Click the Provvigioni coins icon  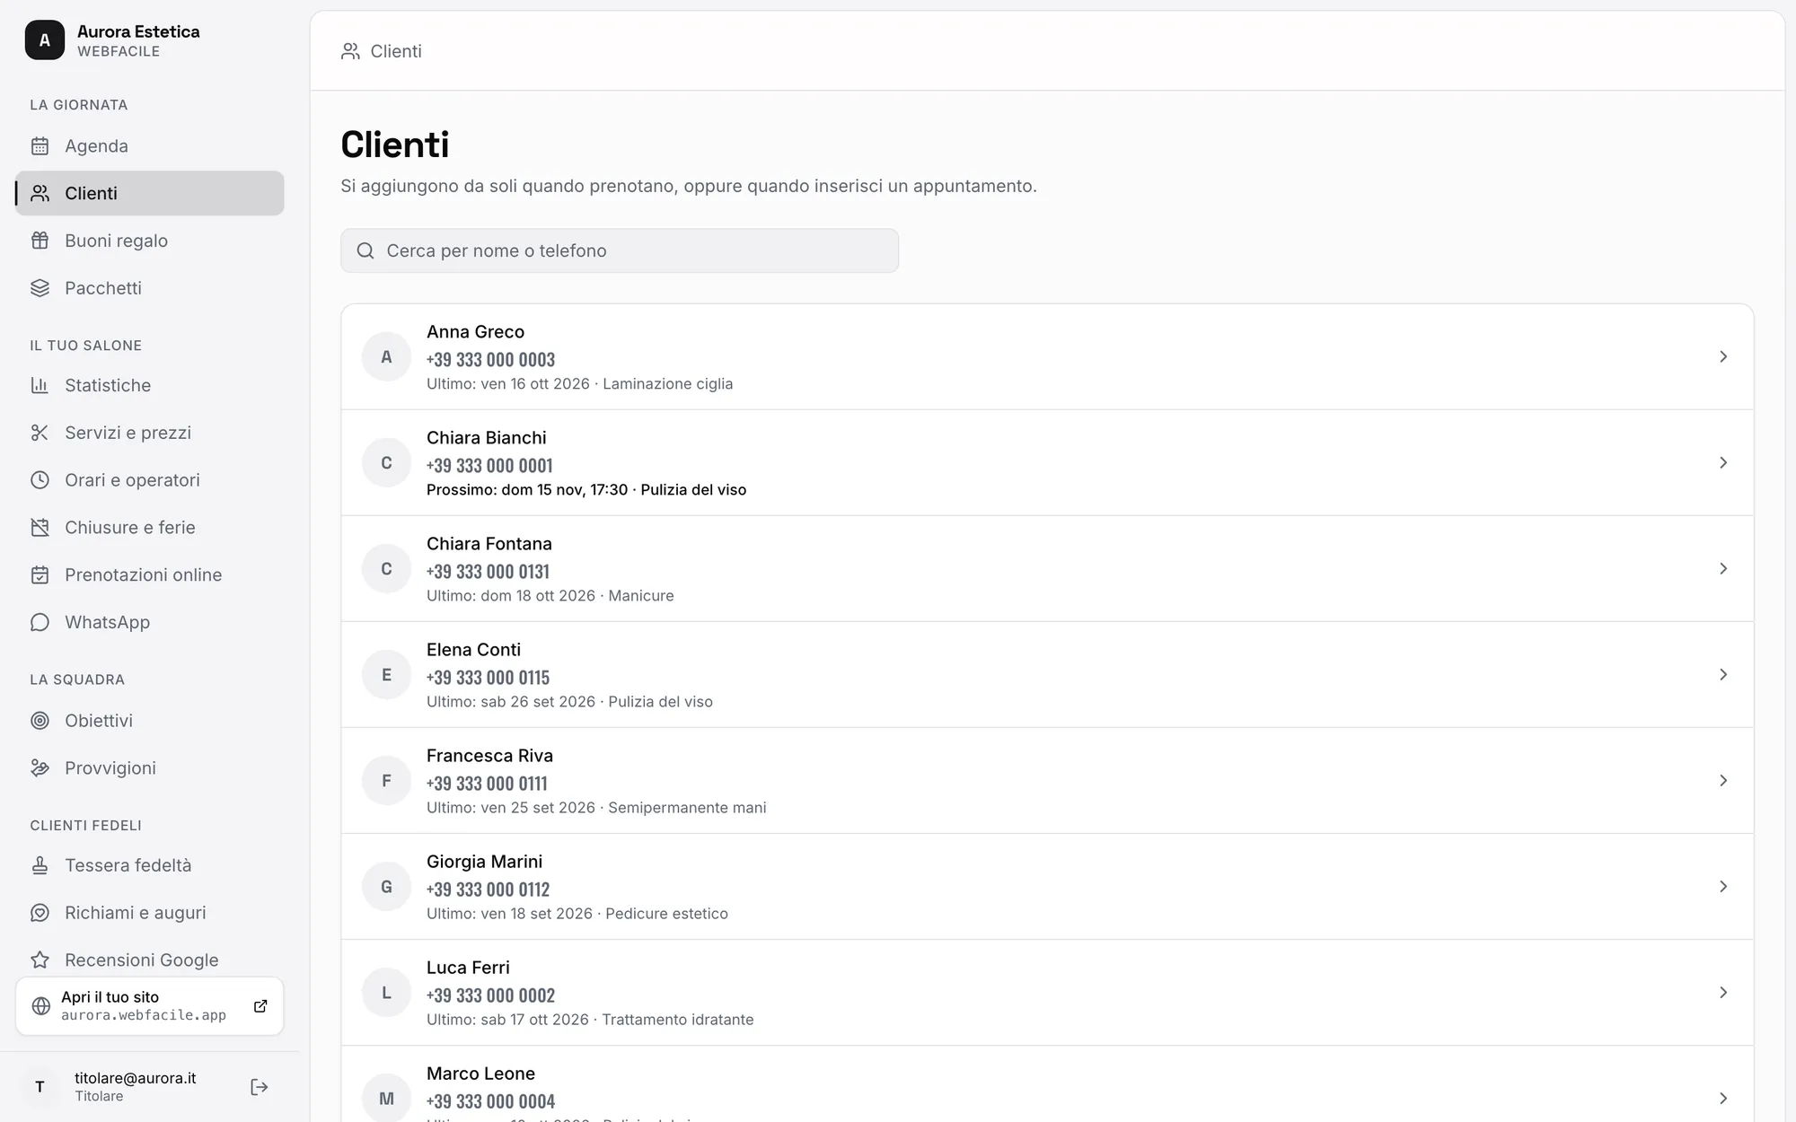40,768
